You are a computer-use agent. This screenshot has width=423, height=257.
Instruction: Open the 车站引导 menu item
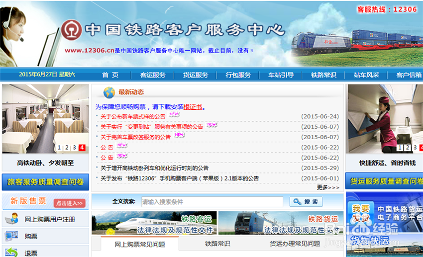(x=281, y=75)
